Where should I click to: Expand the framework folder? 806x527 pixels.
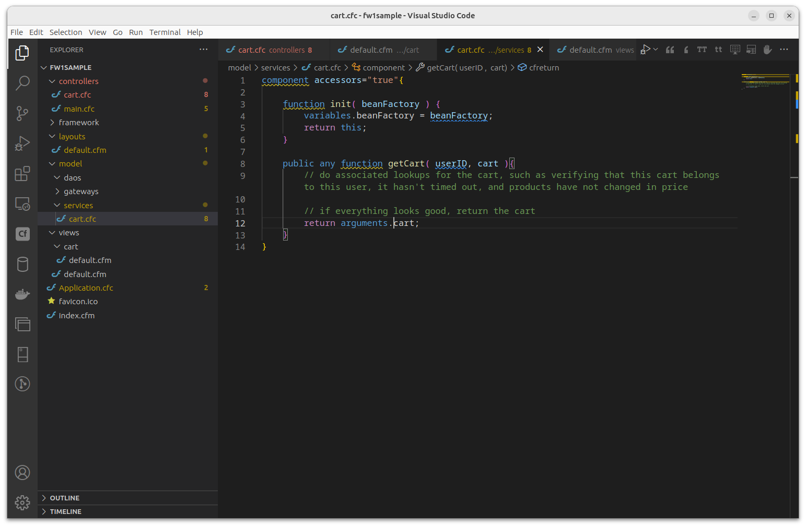pos(78,122)
